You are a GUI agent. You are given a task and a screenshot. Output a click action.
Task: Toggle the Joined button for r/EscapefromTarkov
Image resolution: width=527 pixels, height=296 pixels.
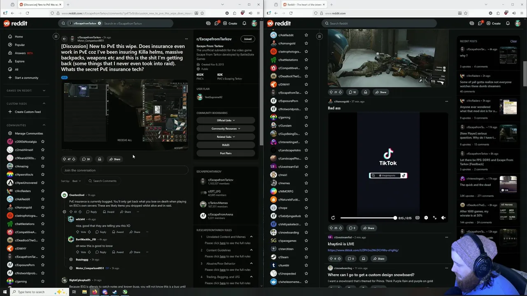pyautogui.click(x=247, y=39)
